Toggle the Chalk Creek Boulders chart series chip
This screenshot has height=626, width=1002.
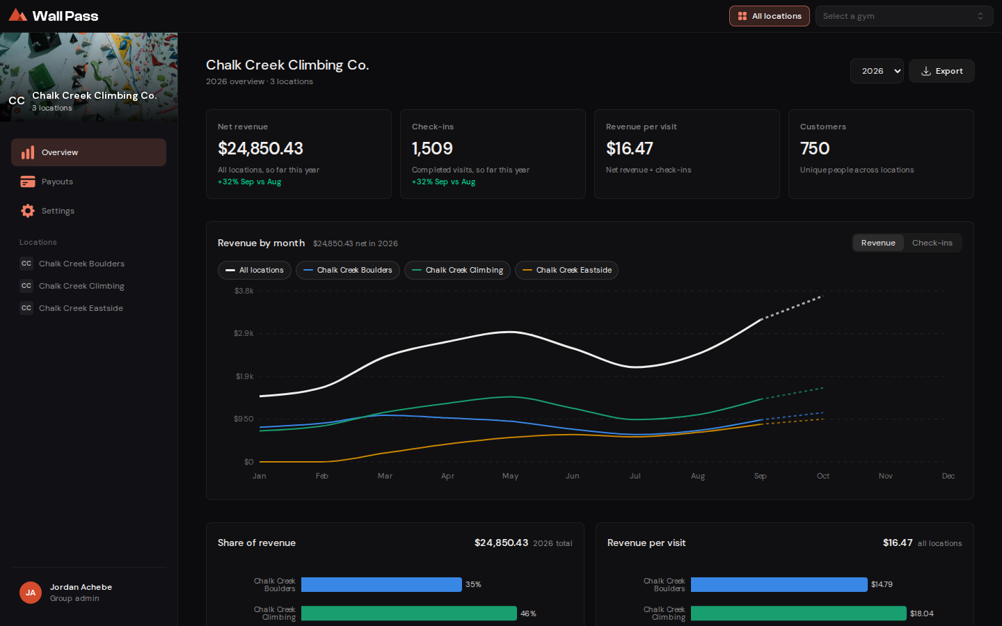348,270
